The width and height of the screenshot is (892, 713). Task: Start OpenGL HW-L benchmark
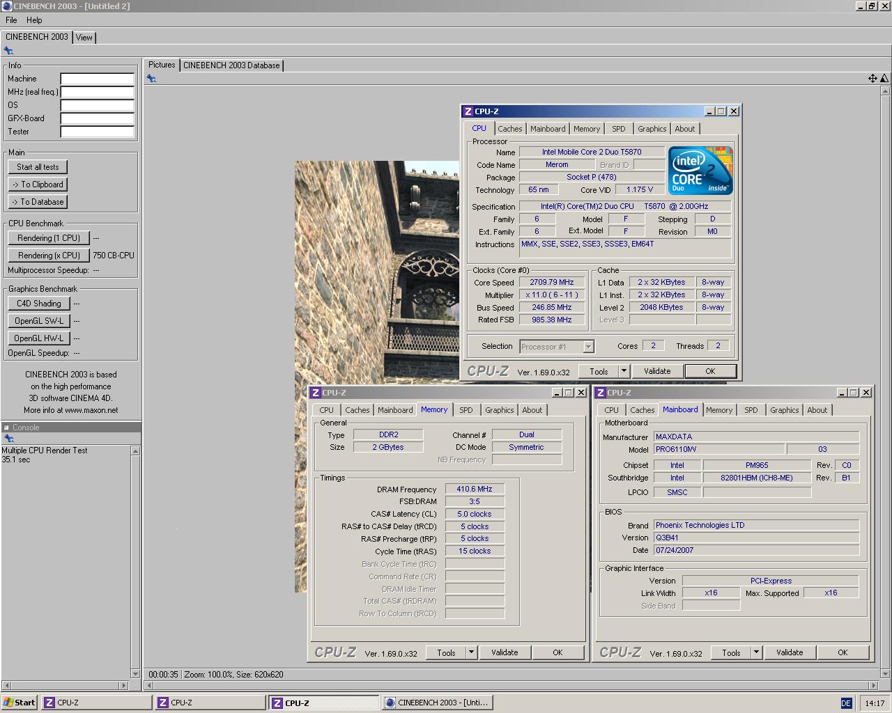pos(39,338)
